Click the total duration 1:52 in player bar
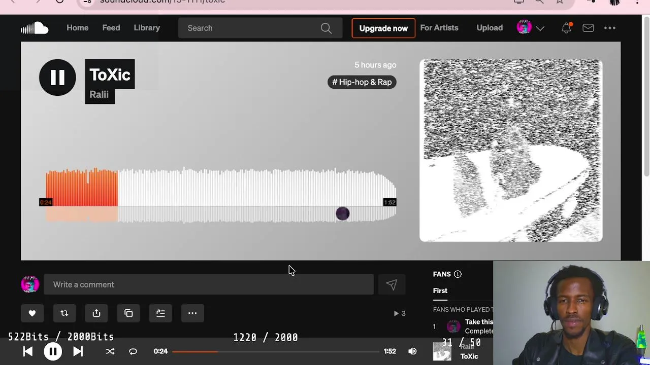The height and width of the screenshot is (365, 650). coord(389,351)
